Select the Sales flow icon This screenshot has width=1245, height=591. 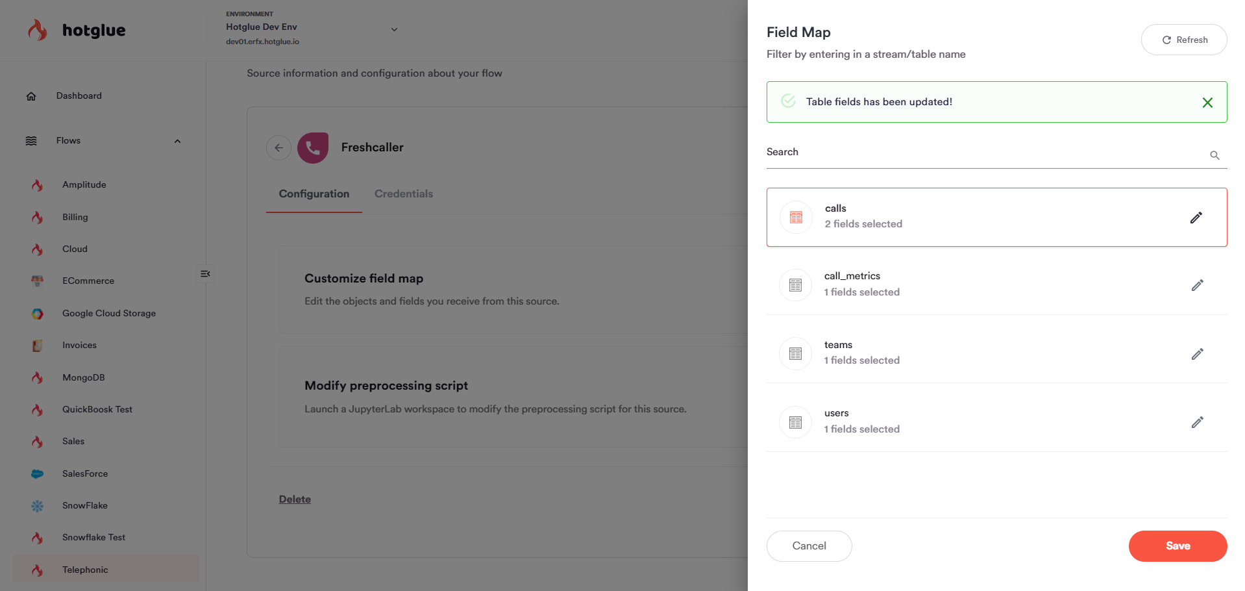coord(38,441)
